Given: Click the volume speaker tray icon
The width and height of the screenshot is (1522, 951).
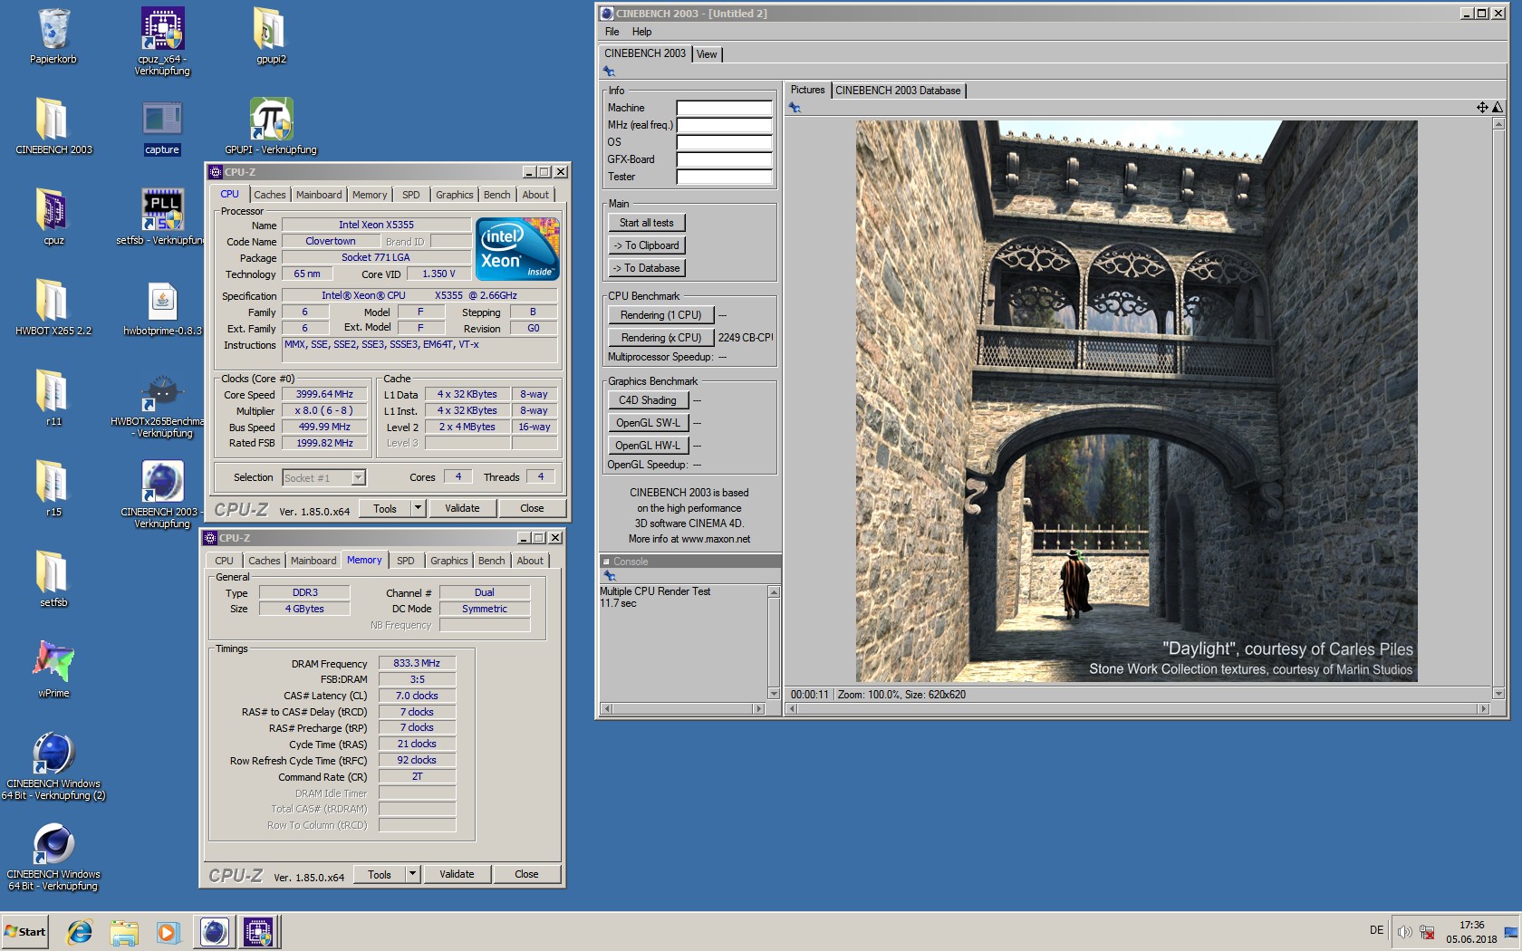Looking at the screenshot, I should point(1405,932).
